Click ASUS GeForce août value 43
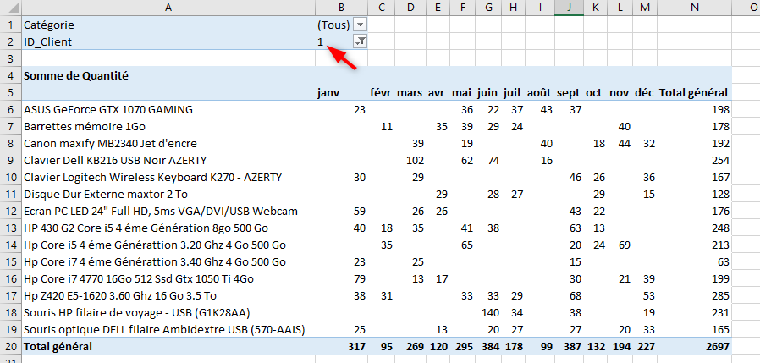 [546, 109]
